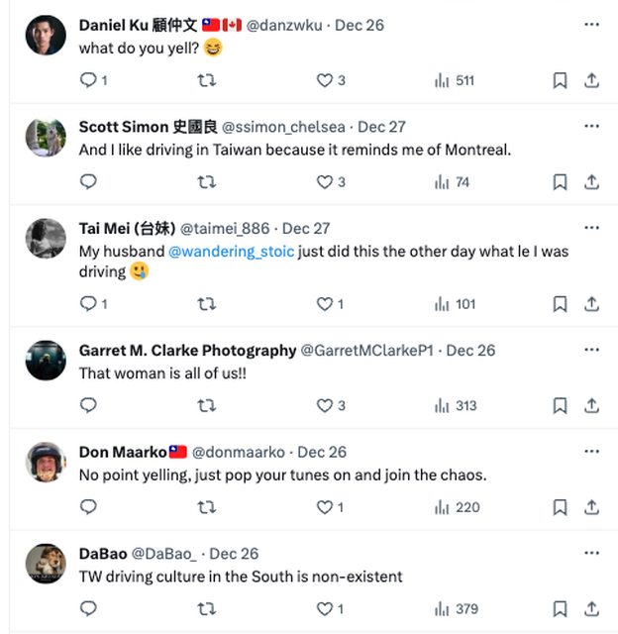Bookmark Garret M. Clarke Photography's tweet
The image size is (618, 634).
(560, 405)
